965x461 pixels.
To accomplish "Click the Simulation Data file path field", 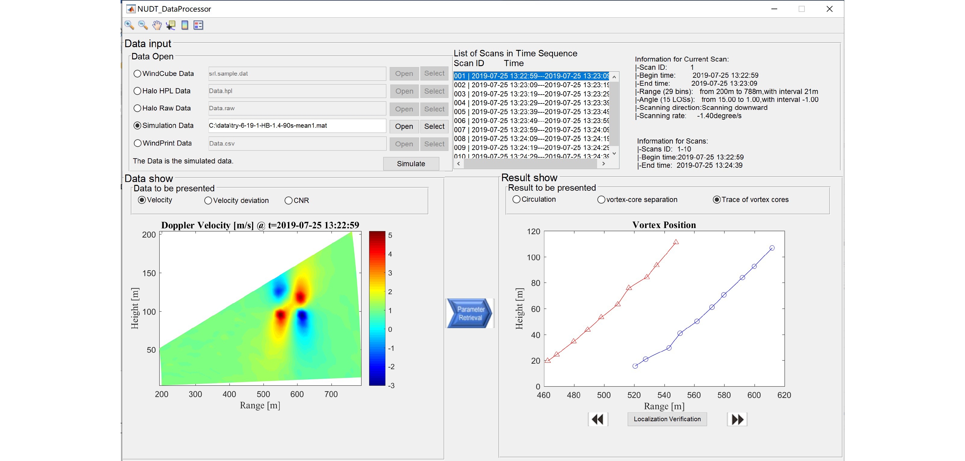I will tap(297, 126).
